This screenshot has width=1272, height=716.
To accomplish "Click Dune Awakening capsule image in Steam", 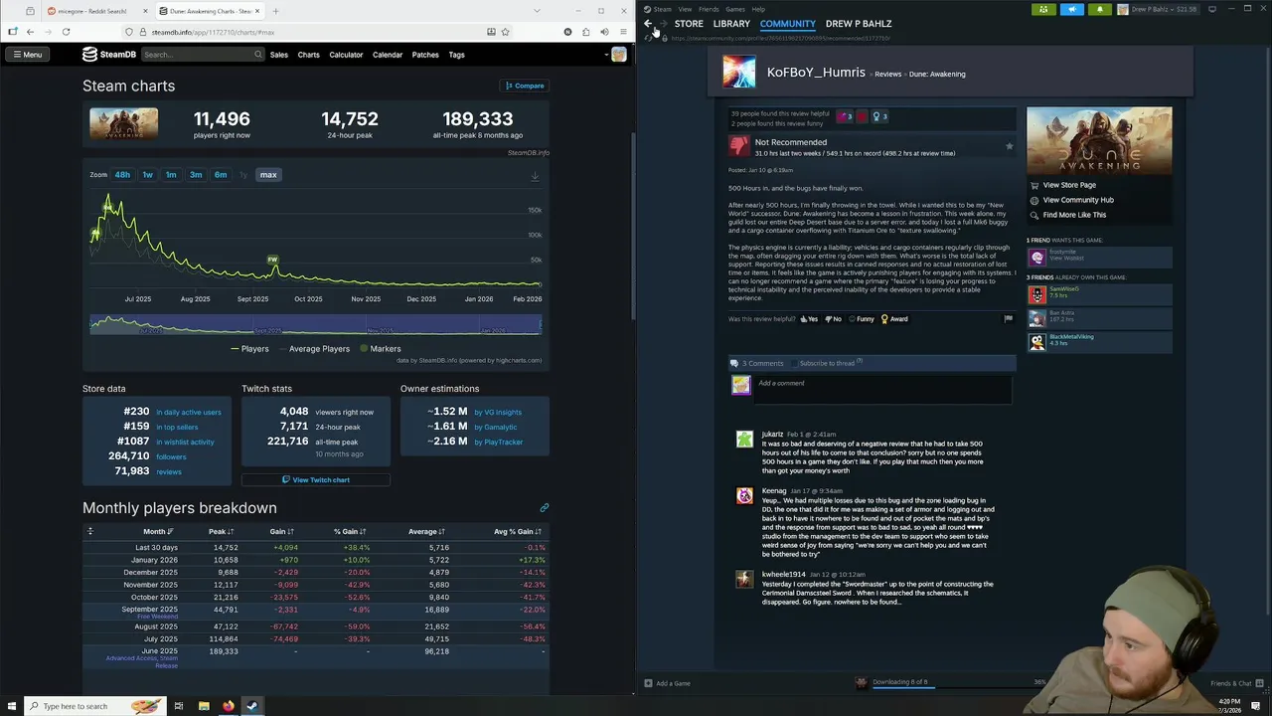I will [x=1099, y=140].
